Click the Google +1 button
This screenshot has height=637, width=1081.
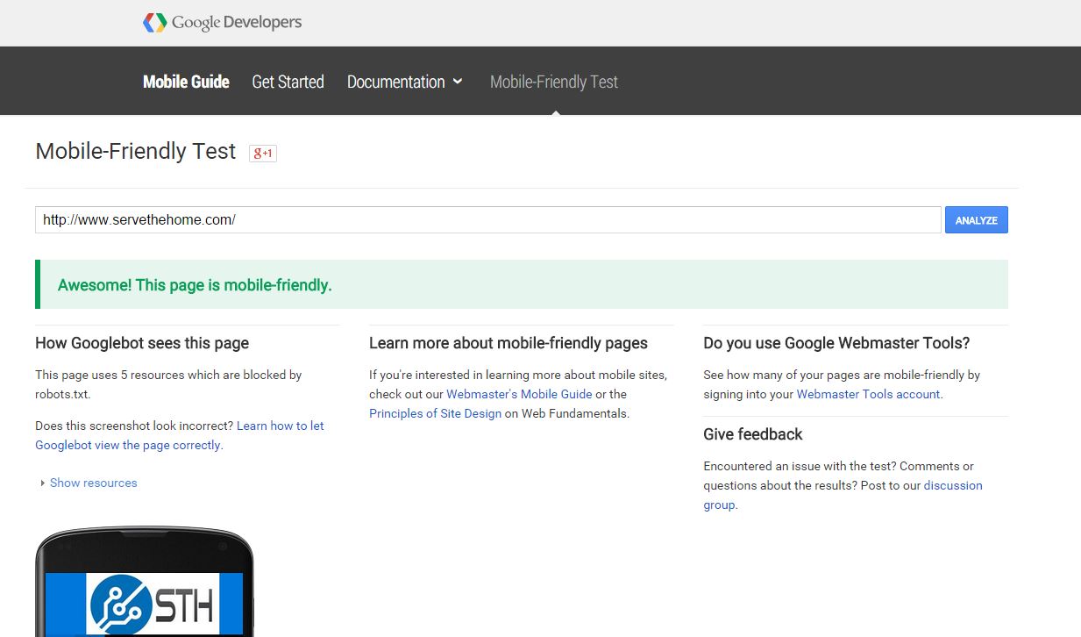pos(263,153)
